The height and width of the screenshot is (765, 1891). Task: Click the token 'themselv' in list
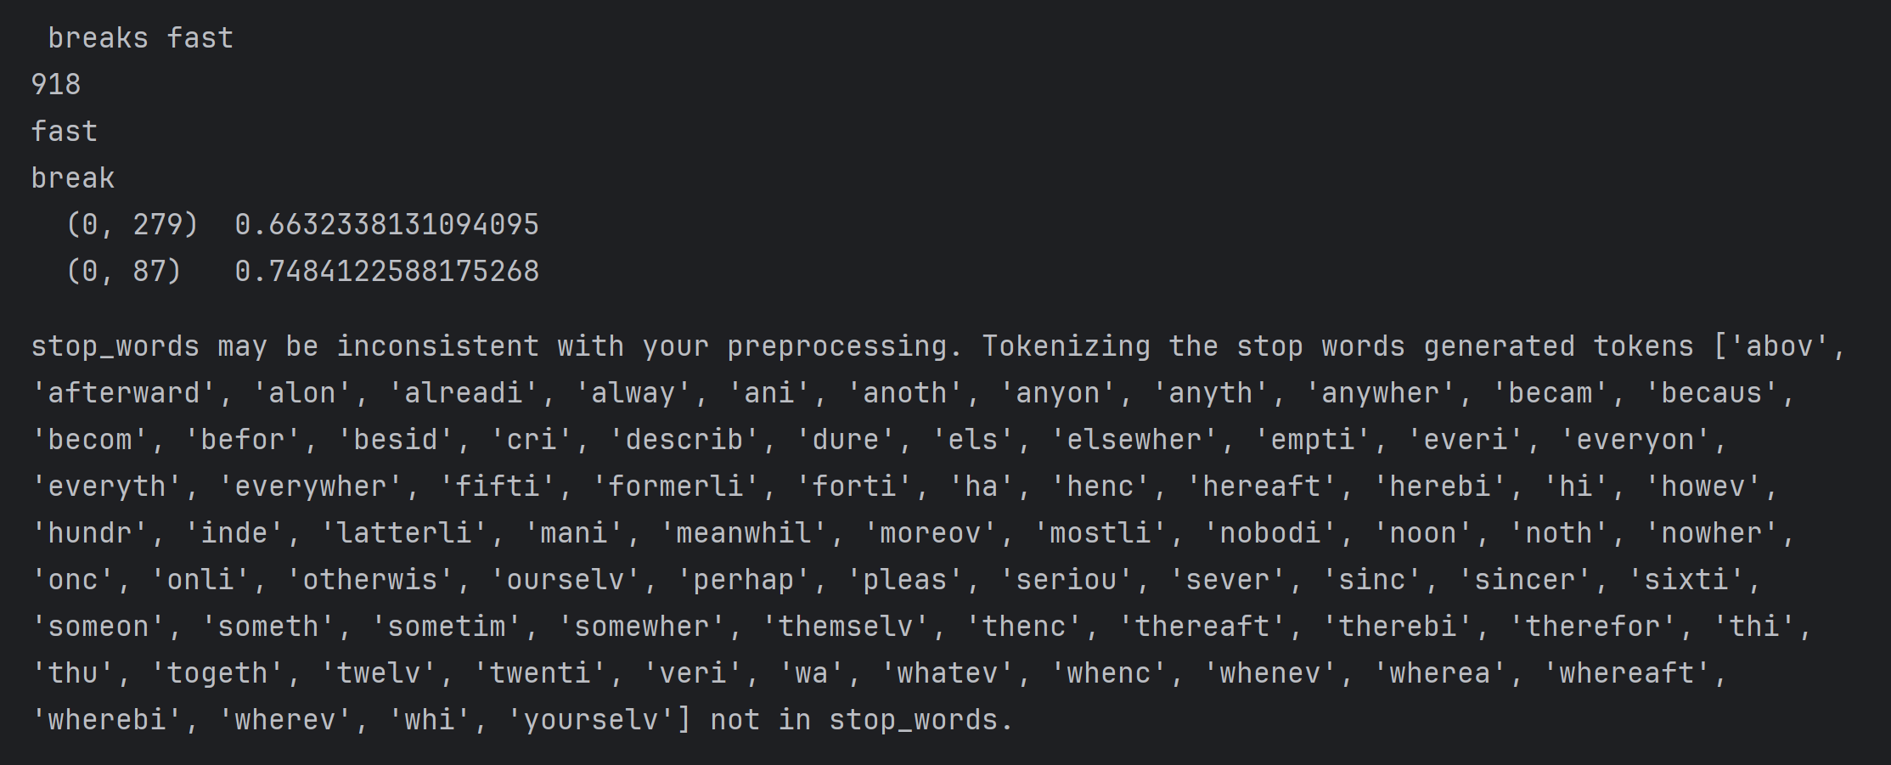point(846,627)
